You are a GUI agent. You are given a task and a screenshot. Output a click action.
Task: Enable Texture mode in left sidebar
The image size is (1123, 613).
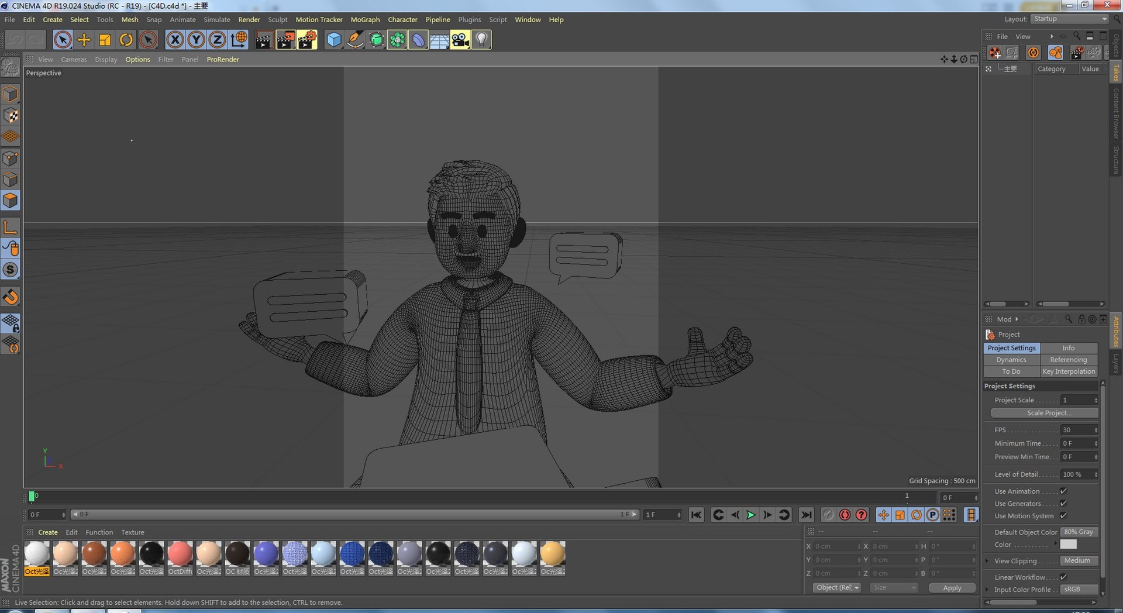point(11,115)
